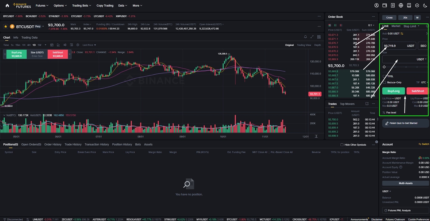430x221 pixels.
Task: Open the More menu dropdown
Action: tap(137, 5)
